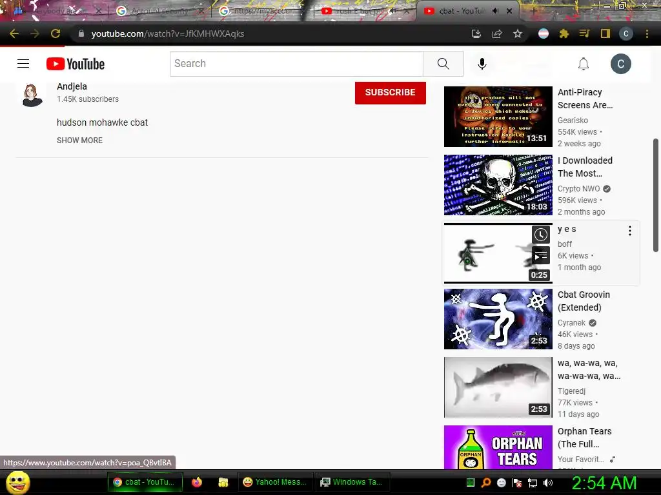Screen dimensions: 661x495
Task: Bookmark this page with the star icon
Action: point(518,34)
